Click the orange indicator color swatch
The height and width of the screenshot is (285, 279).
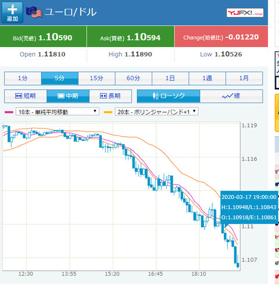click(108, 112)
